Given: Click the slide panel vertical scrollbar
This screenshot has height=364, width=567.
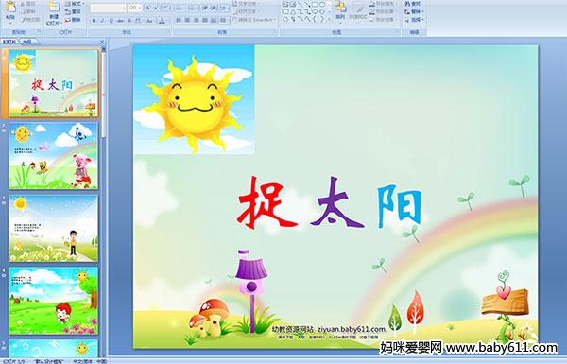Looking at the screenshot, I should pyautogui.click(x=104, y=200).
